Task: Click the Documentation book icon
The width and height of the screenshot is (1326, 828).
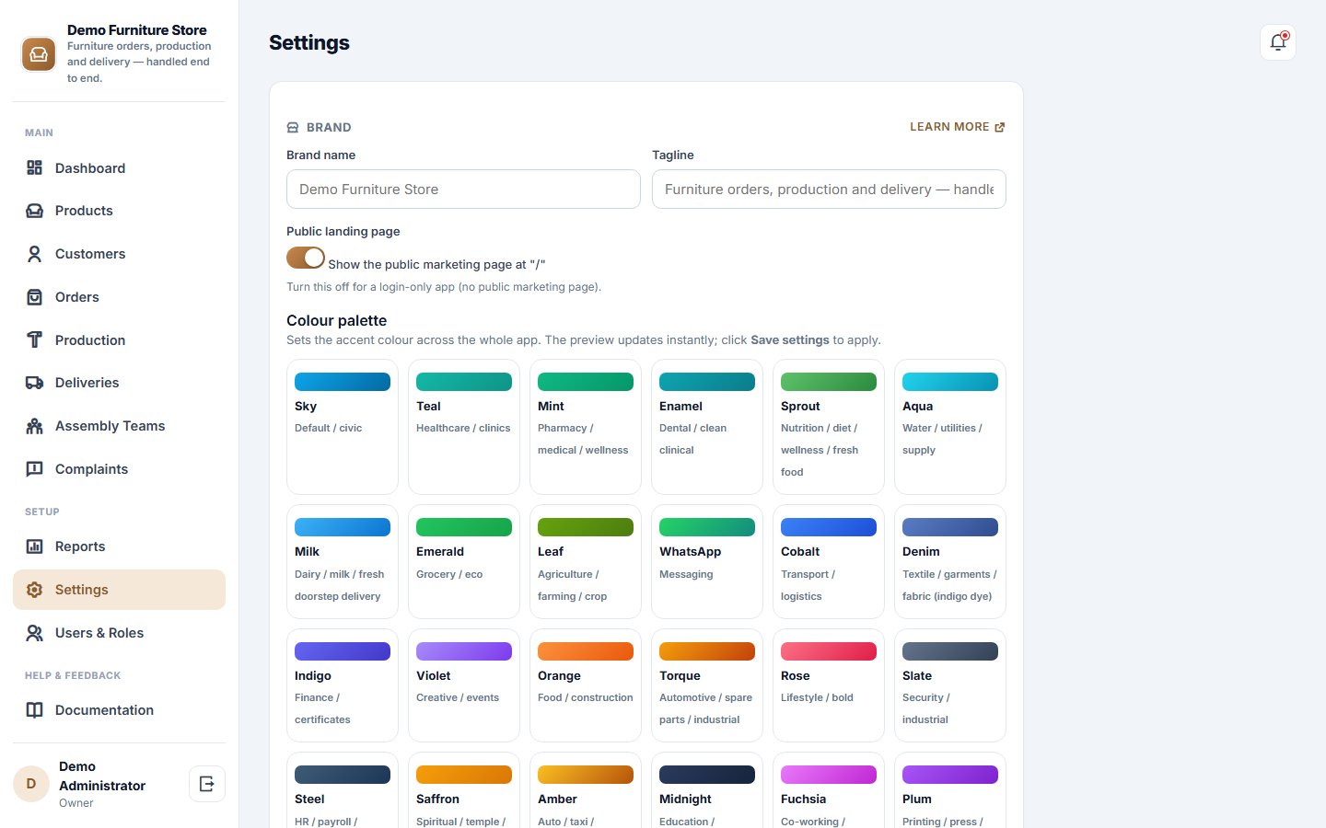Action: click(35, 710)
